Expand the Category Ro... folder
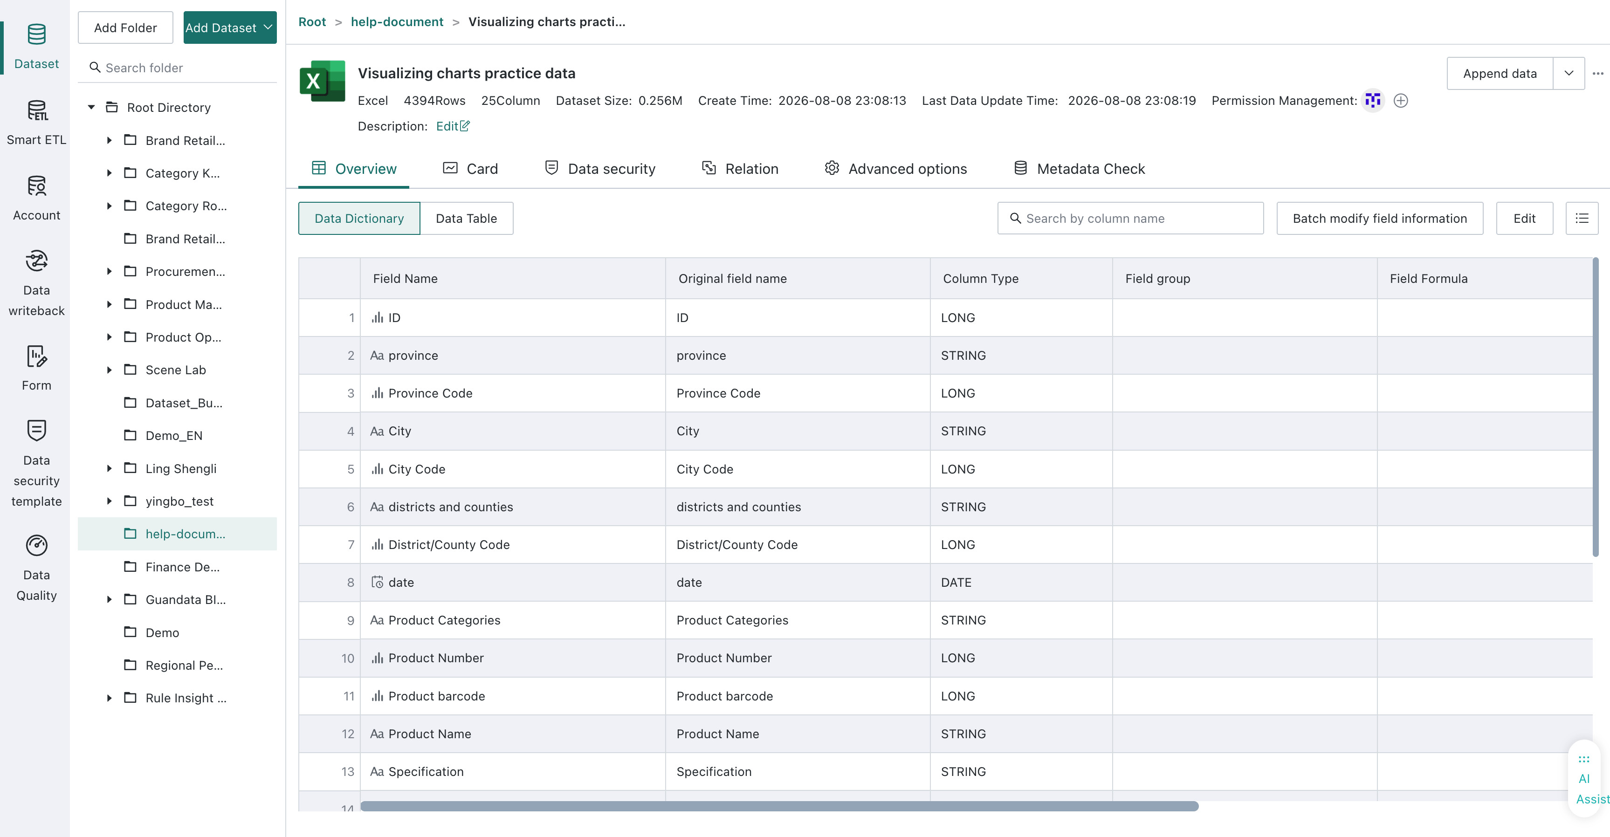Image resolution: width=1610 pixels, height=837 pixels. (x=110, y=206)
